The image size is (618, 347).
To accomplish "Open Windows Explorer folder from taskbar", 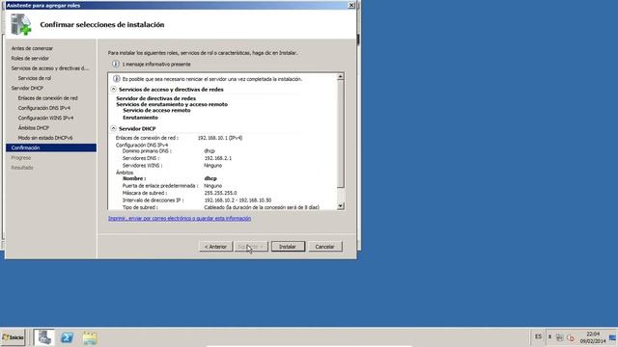I will tap(90, 338).
